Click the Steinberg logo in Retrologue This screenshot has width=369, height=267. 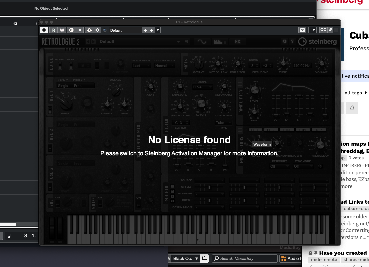[317, 42]
